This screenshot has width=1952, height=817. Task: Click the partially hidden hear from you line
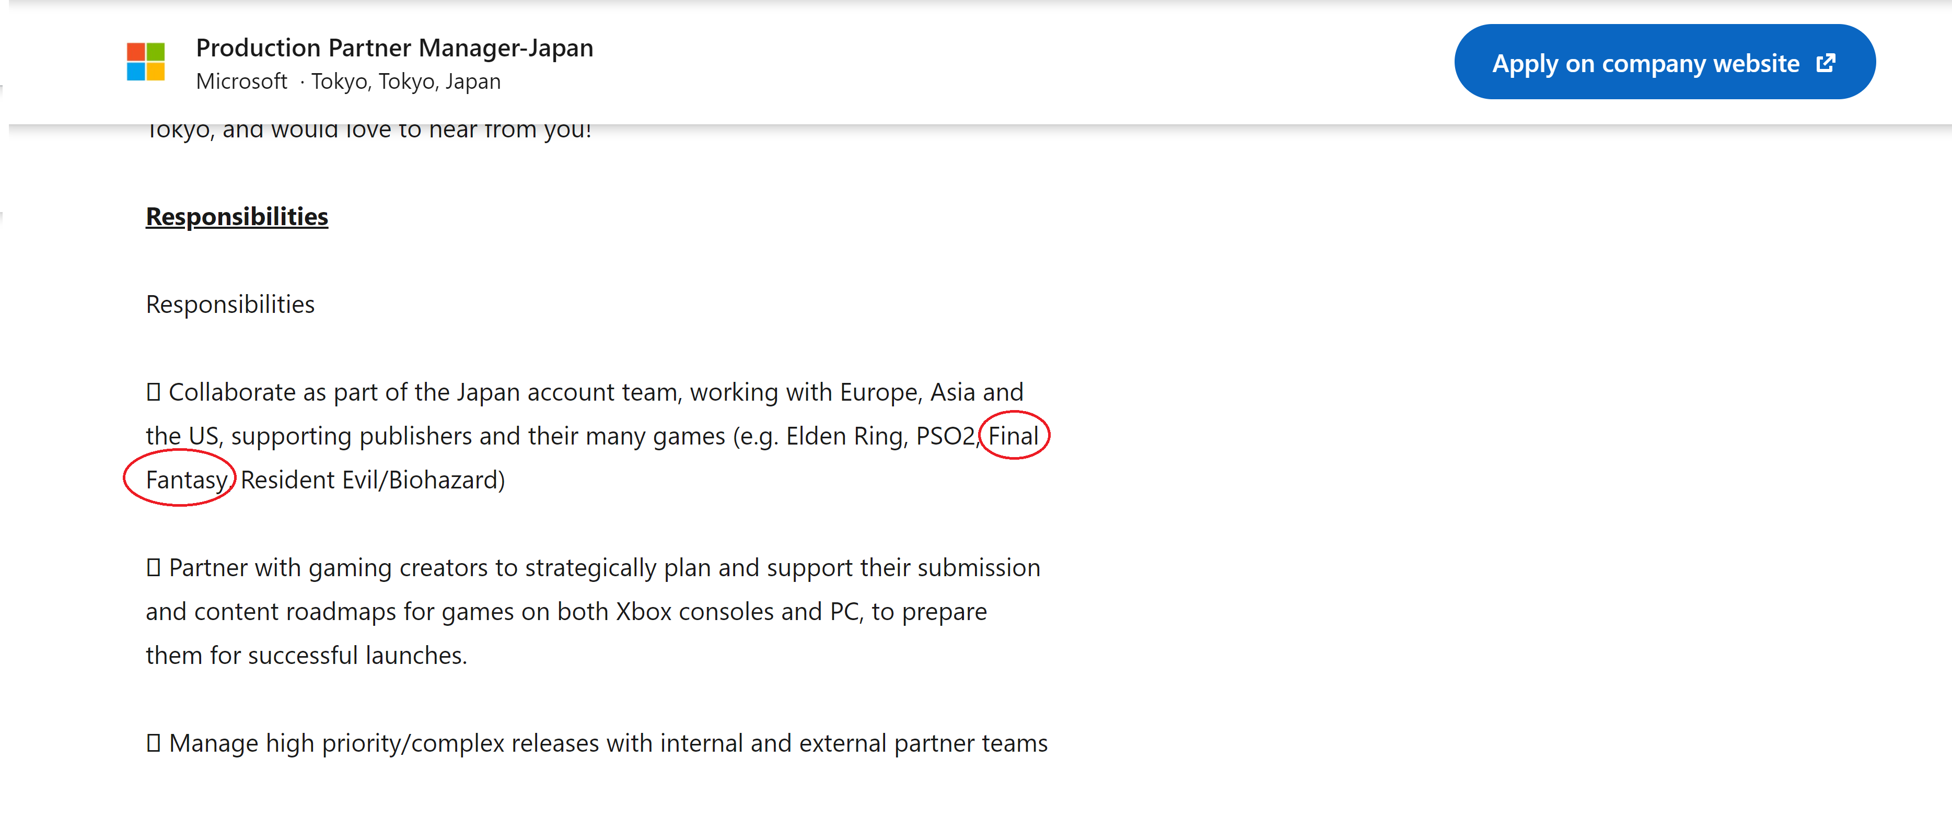(x=368, y=131)
